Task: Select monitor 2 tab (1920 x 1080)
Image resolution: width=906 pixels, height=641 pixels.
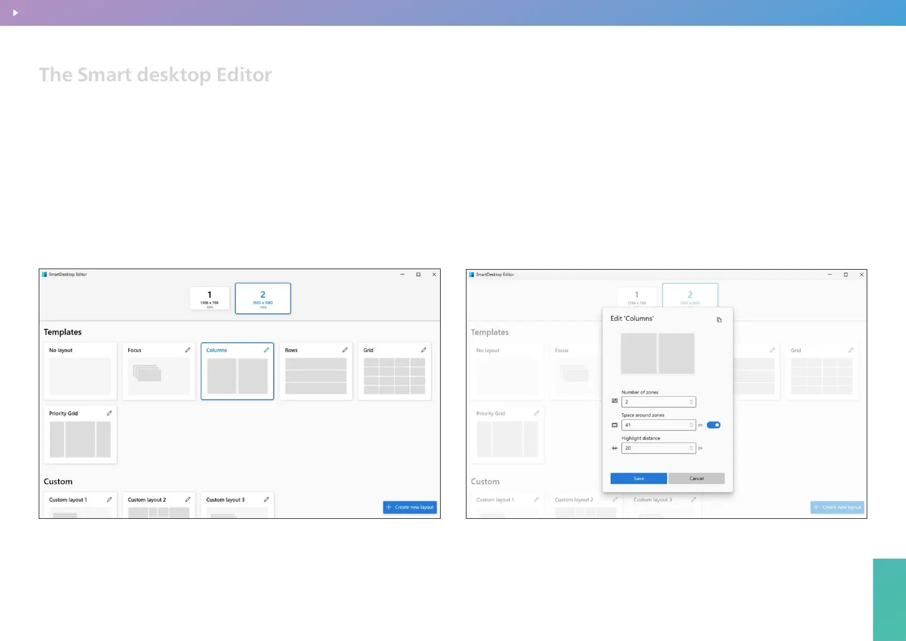Action: (x=263, y=298)
